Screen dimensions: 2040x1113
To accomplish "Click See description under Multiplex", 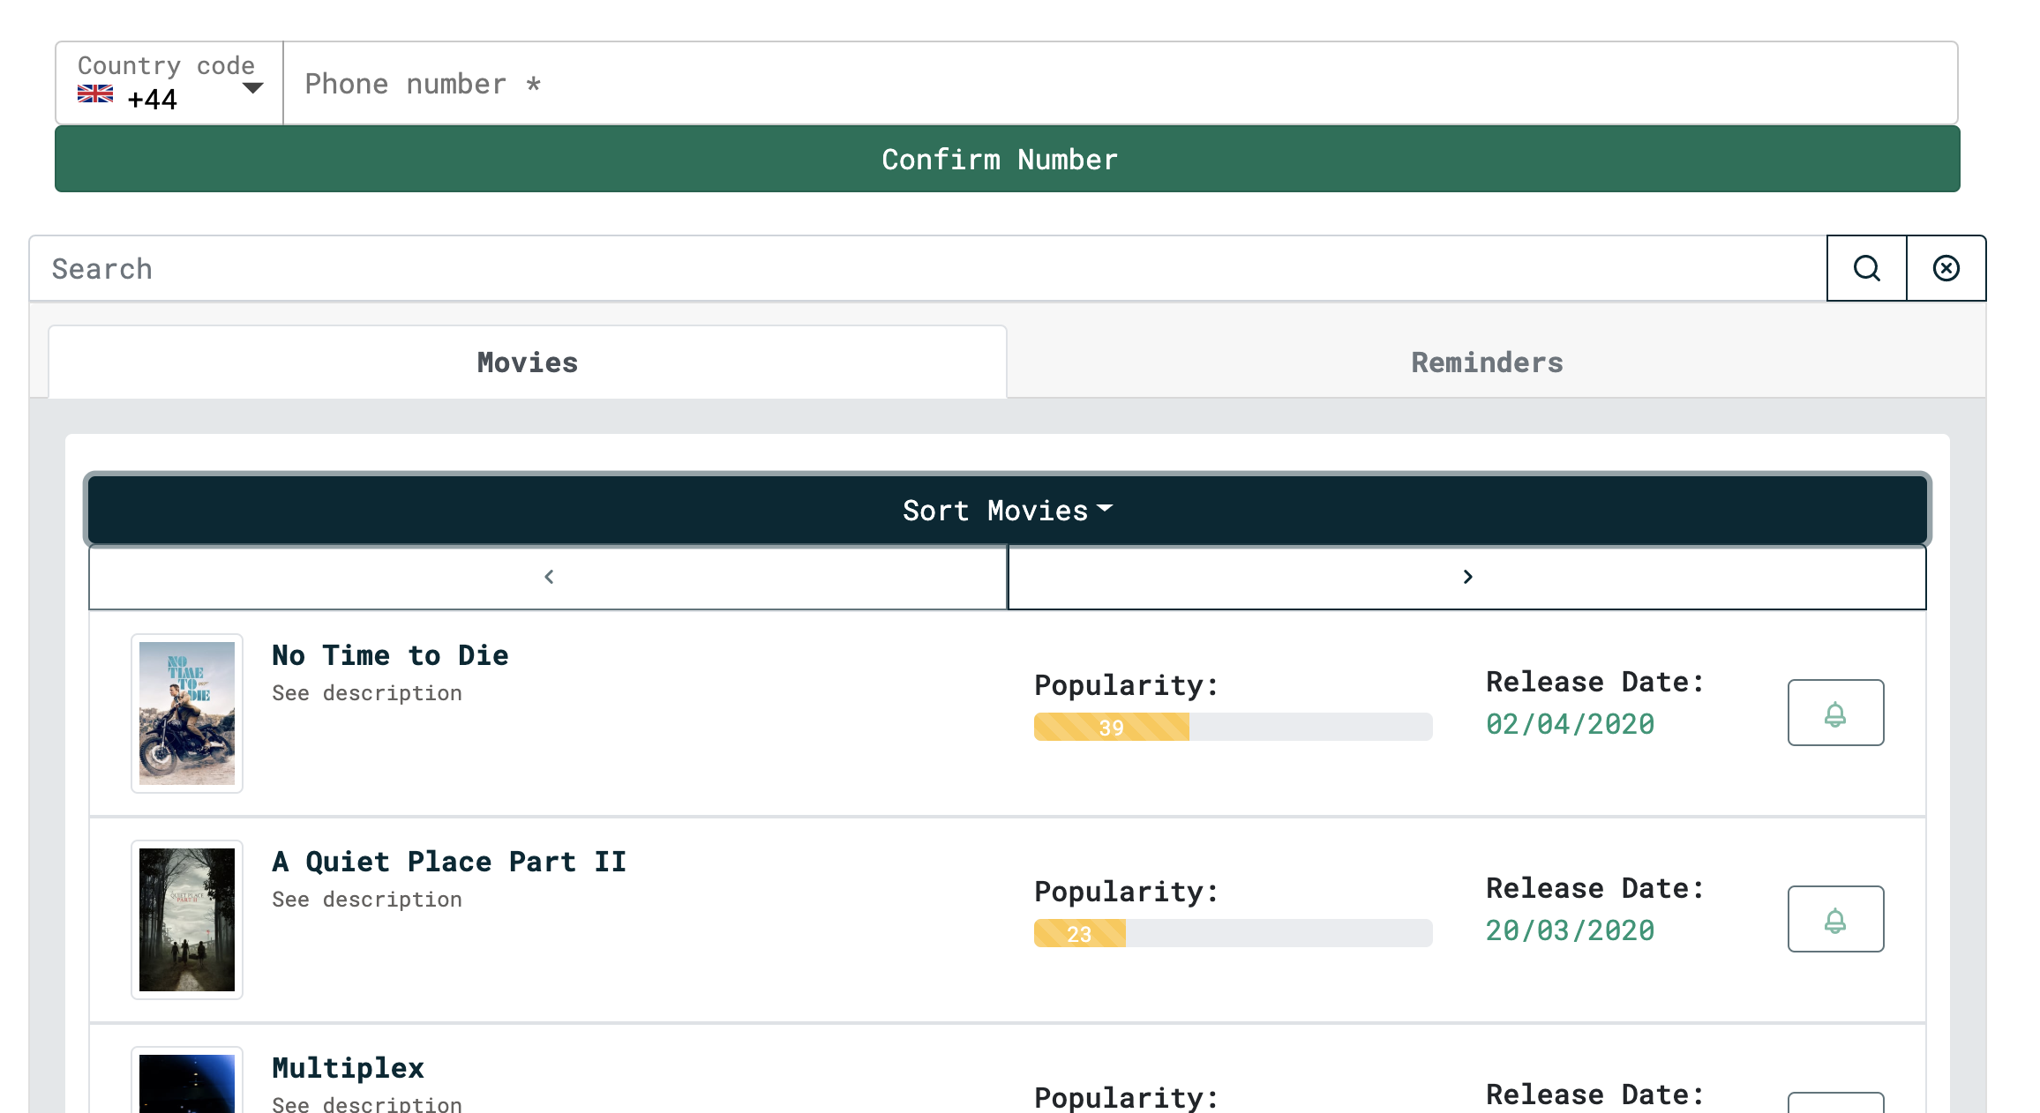I will (366, 1104).
